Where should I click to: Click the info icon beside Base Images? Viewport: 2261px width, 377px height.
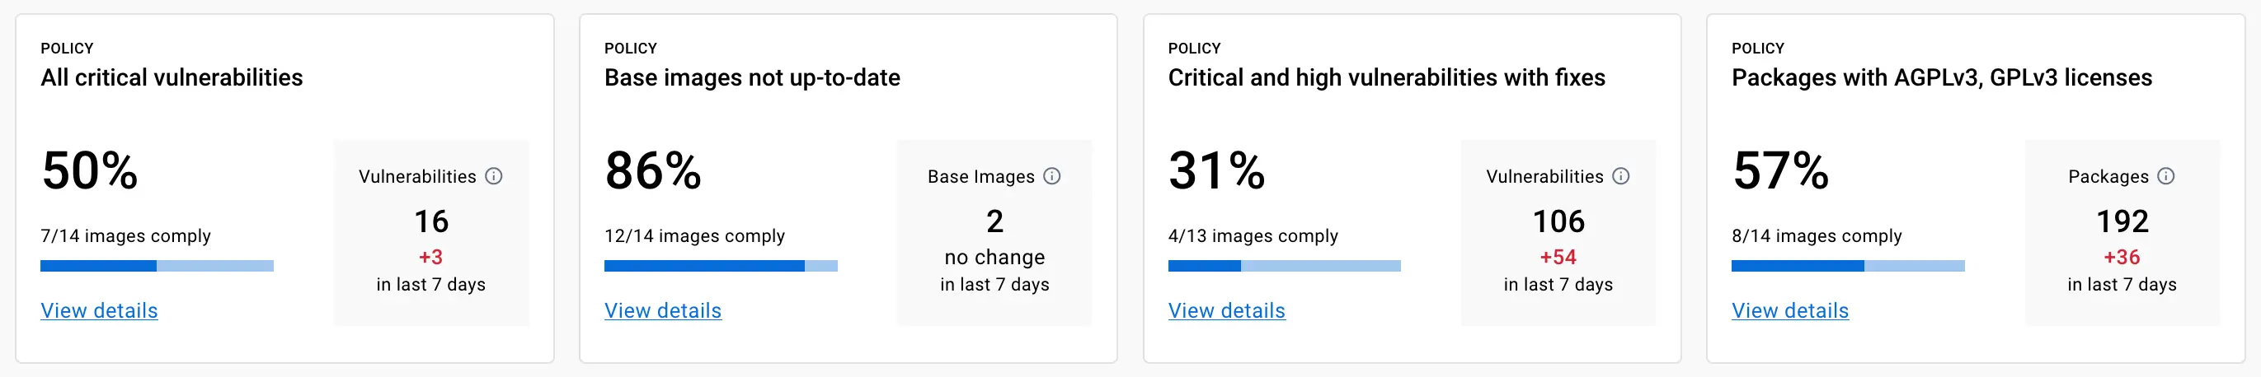tap(1051, 176)
